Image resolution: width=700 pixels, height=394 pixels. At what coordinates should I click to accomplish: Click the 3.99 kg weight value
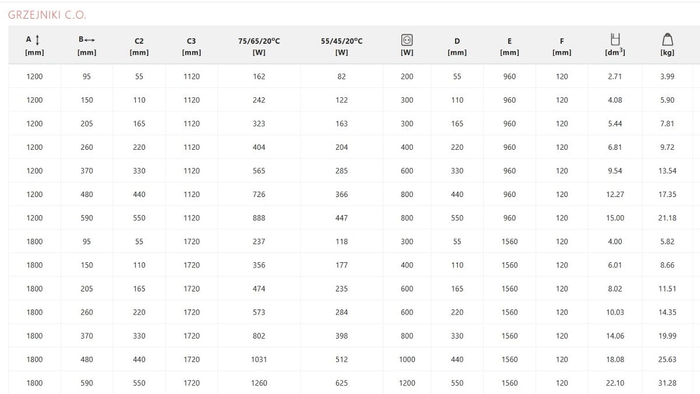[x=667, y=76]
